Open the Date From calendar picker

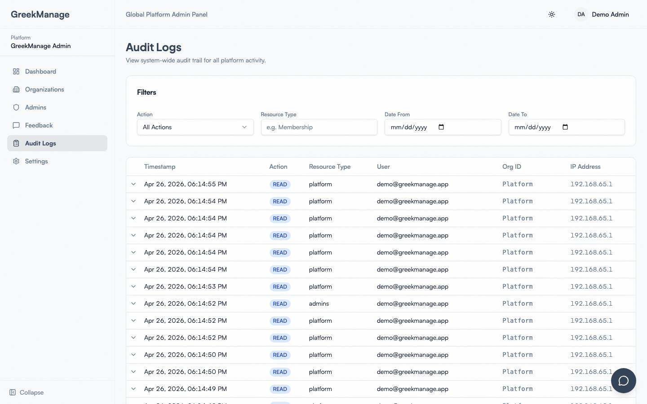[x=441, y=127]
